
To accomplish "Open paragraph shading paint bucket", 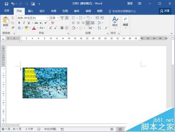I will pos(73,28).
